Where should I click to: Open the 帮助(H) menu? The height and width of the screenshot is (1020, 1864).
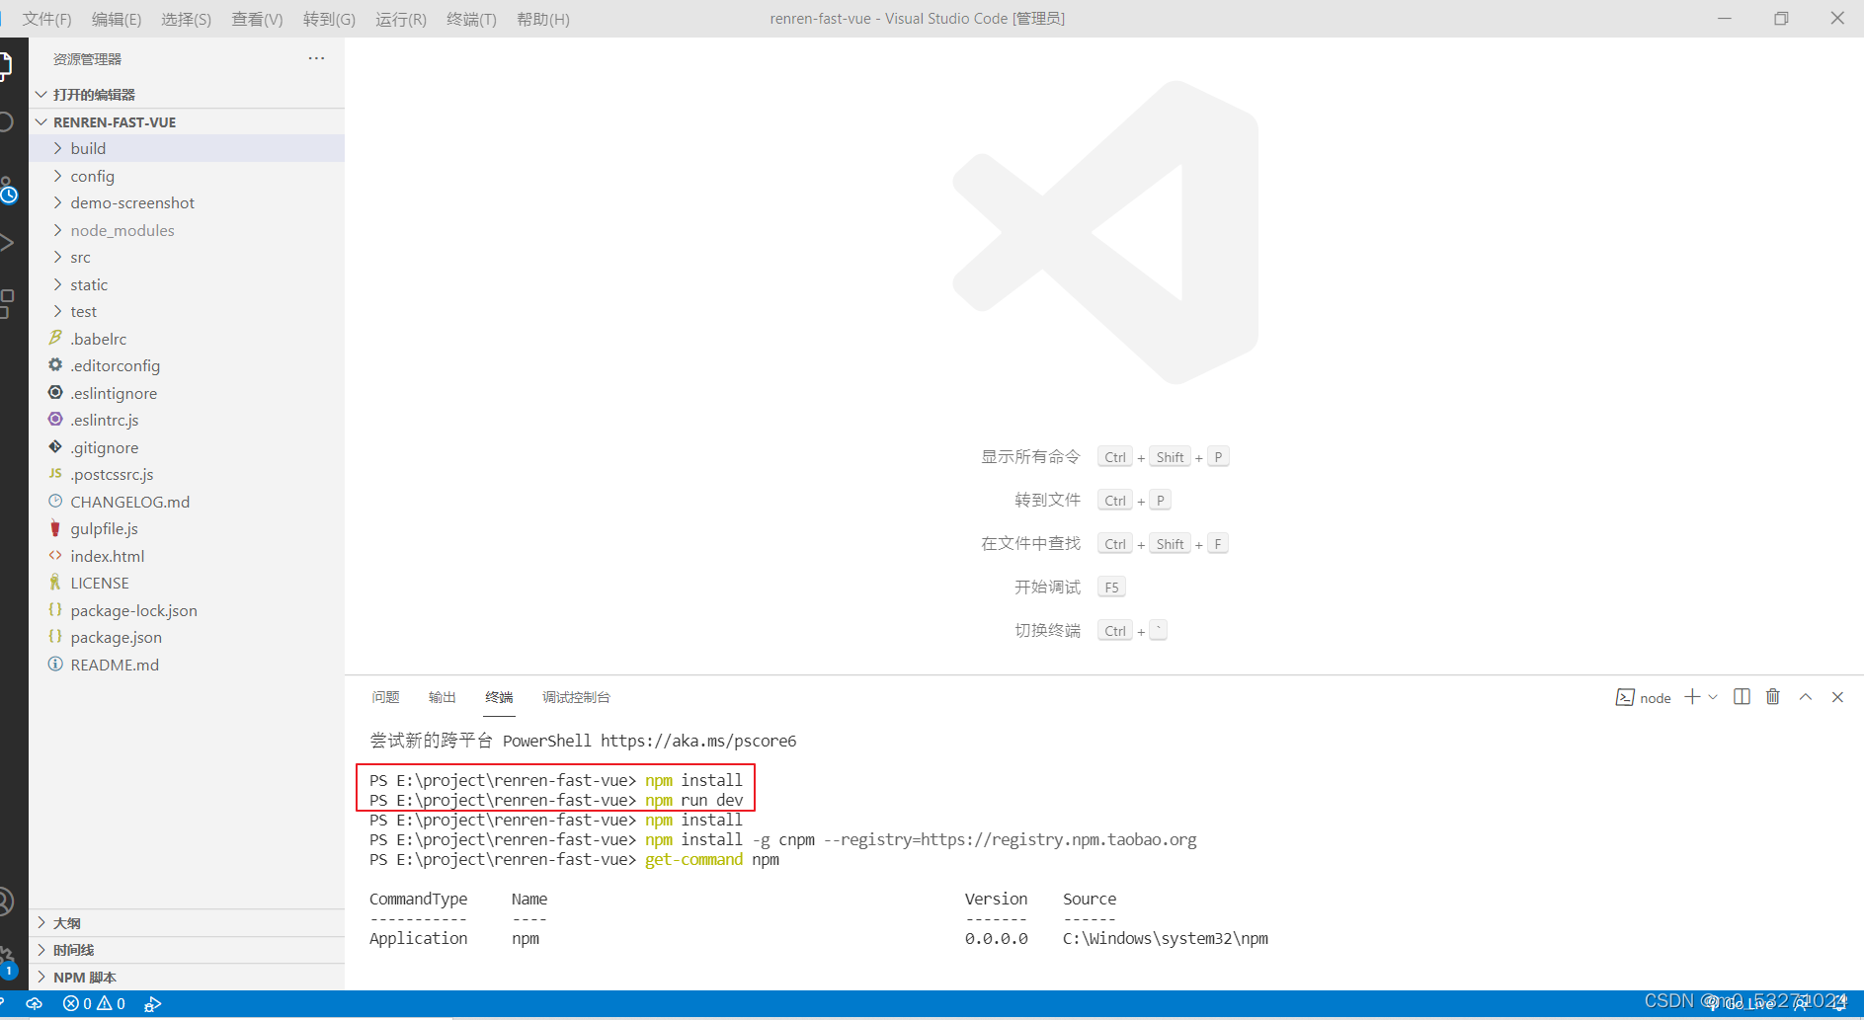543,19
